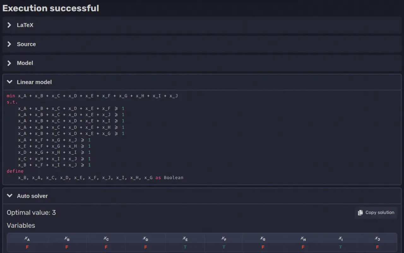Click the Linear model section title

click(x=34, y=82)
